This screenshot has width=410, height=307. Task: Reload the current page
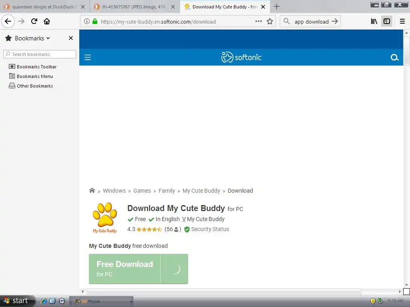pyautogui.click(x=34, y=21)
